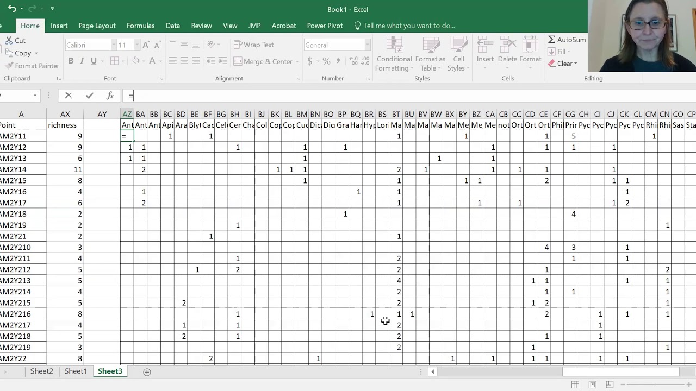Open the Review tab
The height and width of the screenshot is (391, 696).
[201, 26]
